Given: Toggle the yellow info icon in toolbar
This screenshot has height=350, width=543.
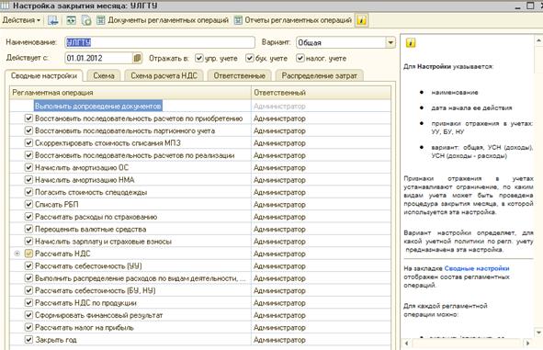Looking at the screenshot, I should point(361,20).
